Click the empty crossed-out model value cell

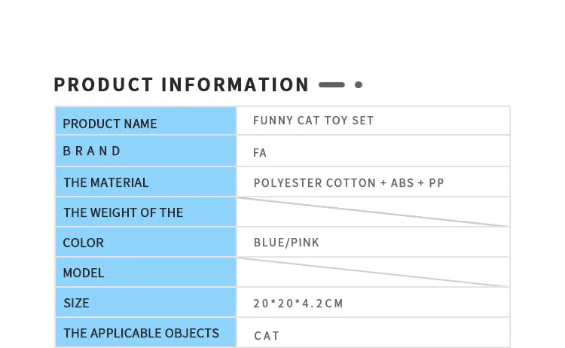click(373, 272)
